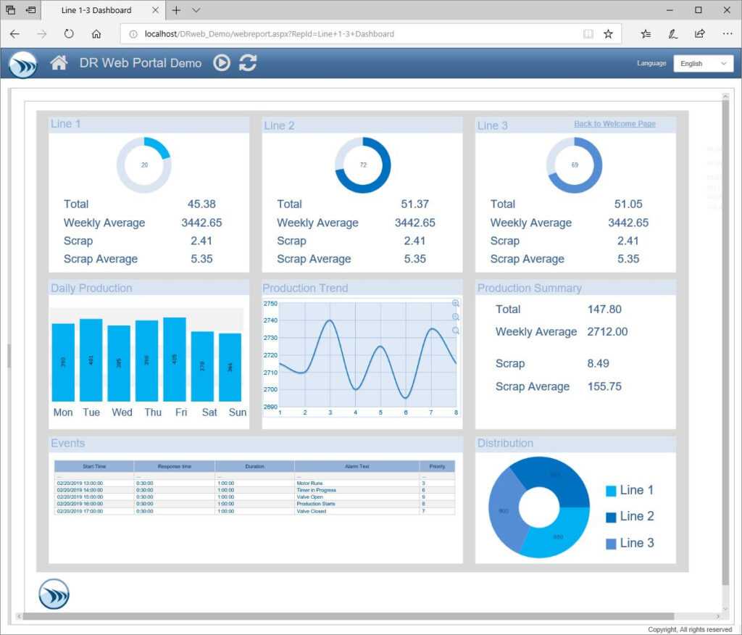Select the Motor Runs row in the Events table
Viewport: 742px width, 635px height.
click(254, 483)
